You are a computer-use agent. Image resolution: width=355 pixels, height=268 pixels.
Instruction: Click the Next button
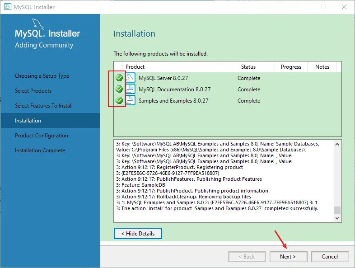click(x=288, y=256)
